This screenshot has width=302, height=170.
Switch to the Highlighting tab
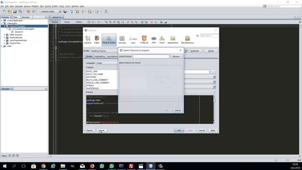tap(100, 56)
